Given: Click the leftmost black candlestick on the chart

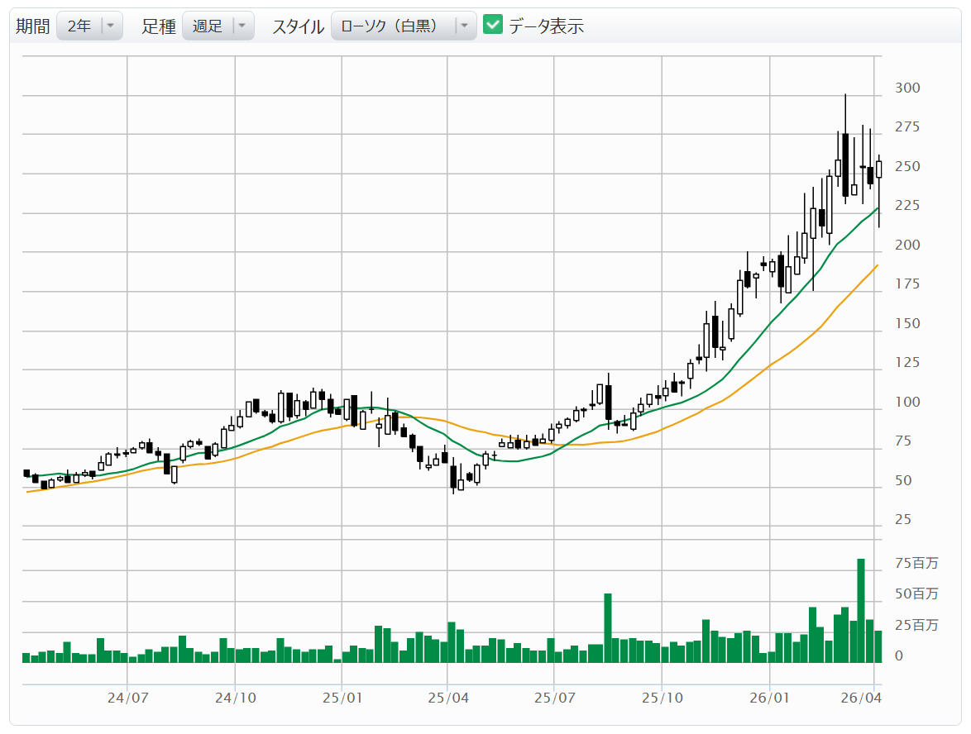Looking at the screenshot, I should pyautogui.click(x=26, y=474).
